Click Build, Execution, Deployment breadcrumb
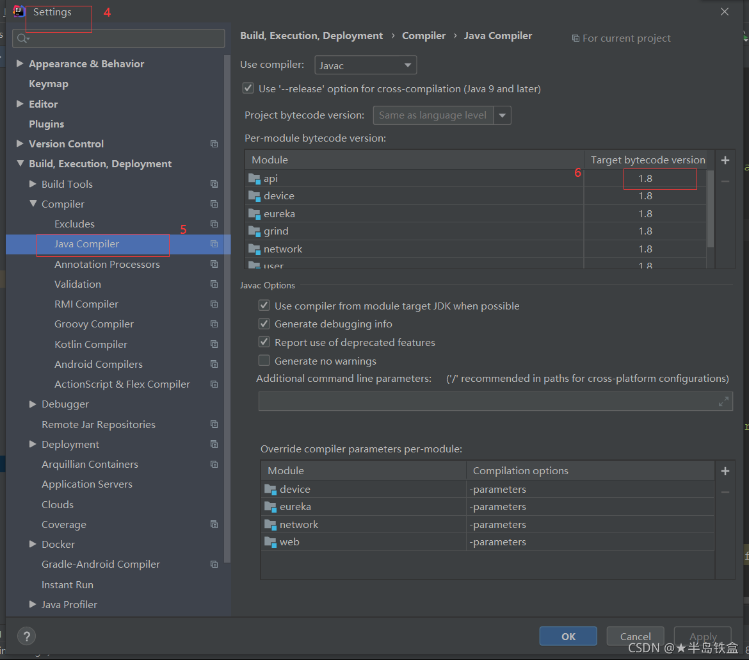 (312, 36)
